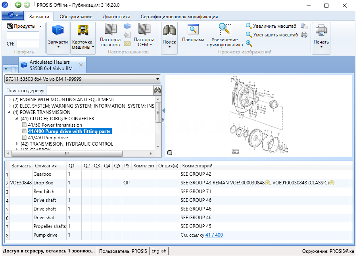Click the tree search binoculars button
Viewport: 357px width, 256px height.
coord(157,90)
